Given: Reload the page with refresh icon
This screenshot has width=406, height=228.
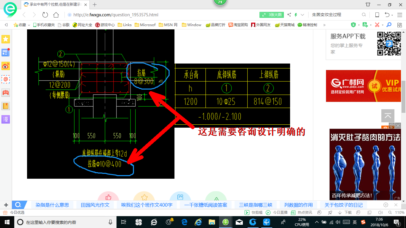Looking at the screenshot, I should (x=45, y=15).
